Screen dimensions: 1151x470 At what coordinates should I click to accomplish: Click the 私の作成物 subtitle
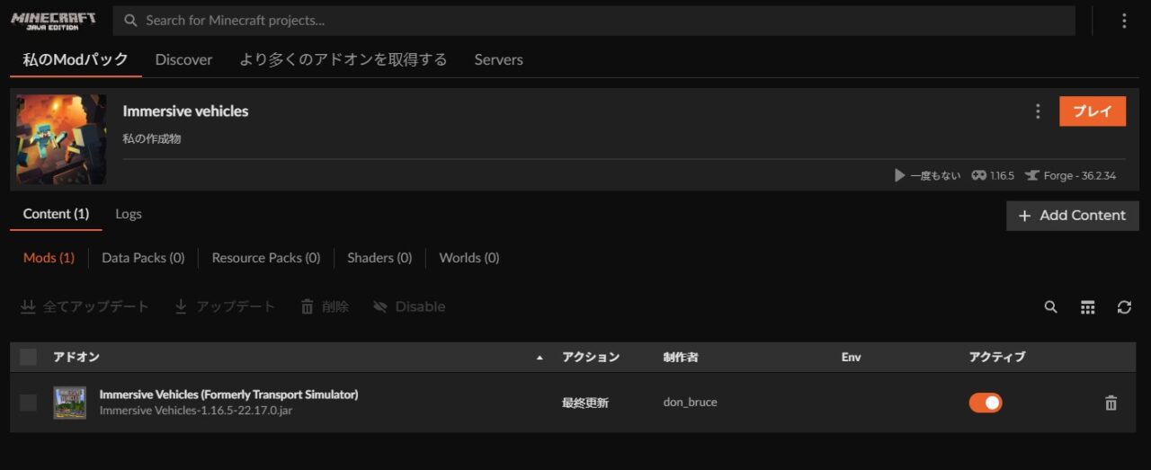[152, 139]
